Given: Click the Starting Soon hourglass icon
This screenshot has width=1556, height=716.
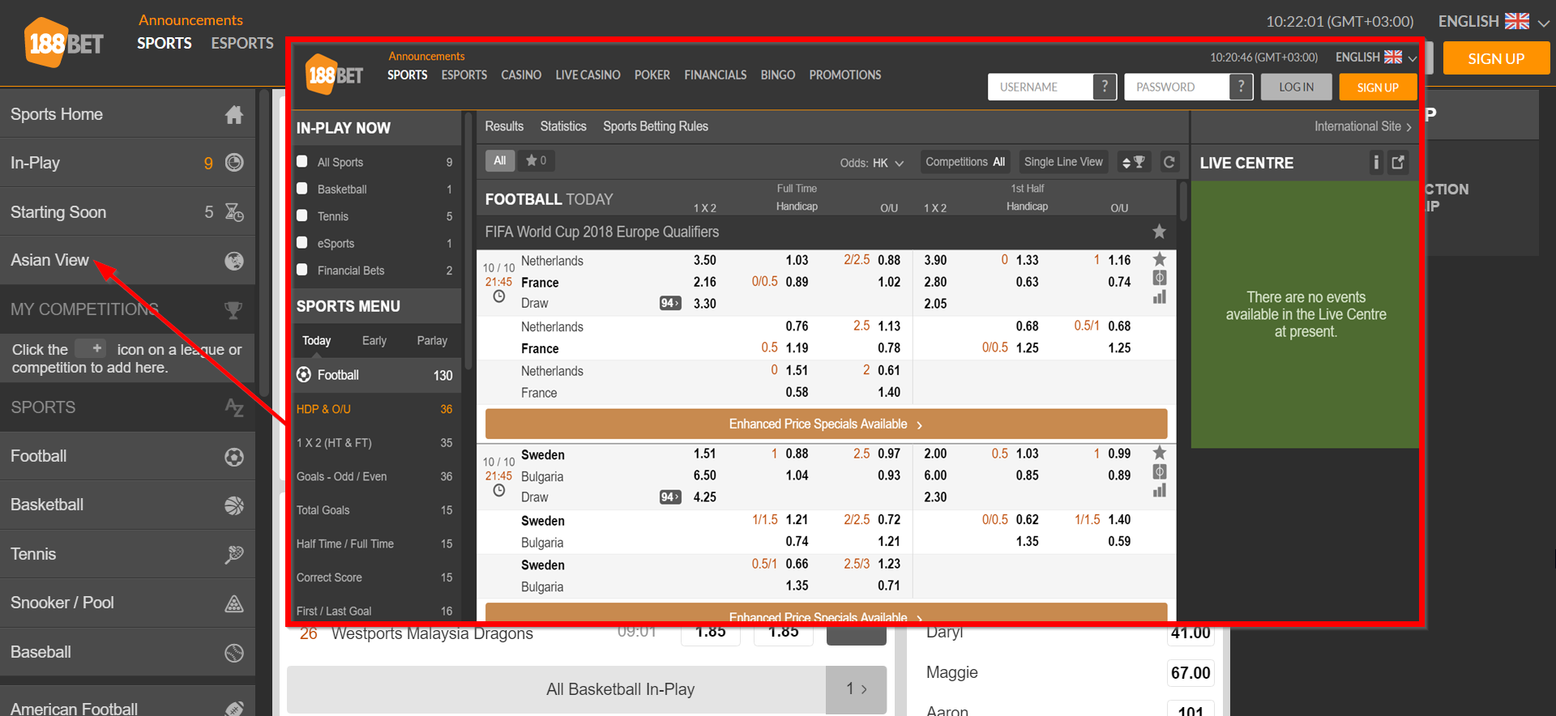Looking at the screenshot, I should point(234,212).
